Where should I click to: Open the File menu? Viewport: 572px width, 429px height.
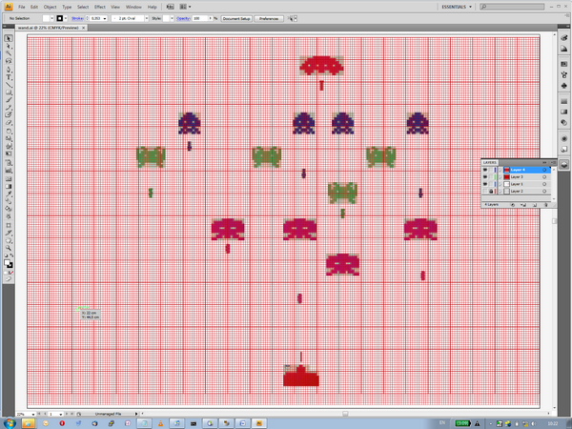22,7
